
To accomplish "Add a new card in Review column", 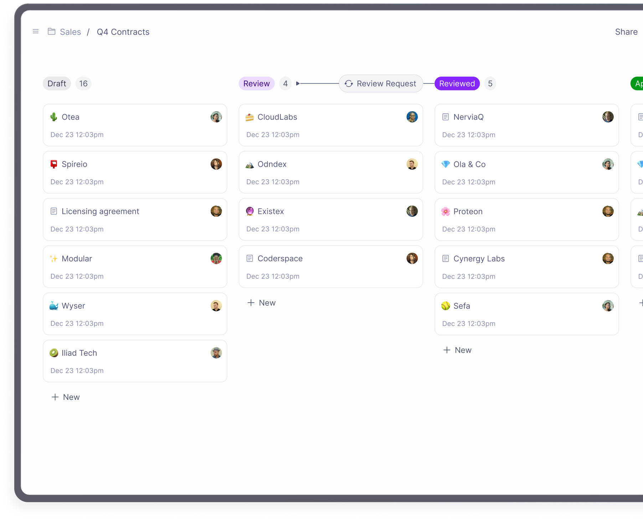I will click(262, 303).
